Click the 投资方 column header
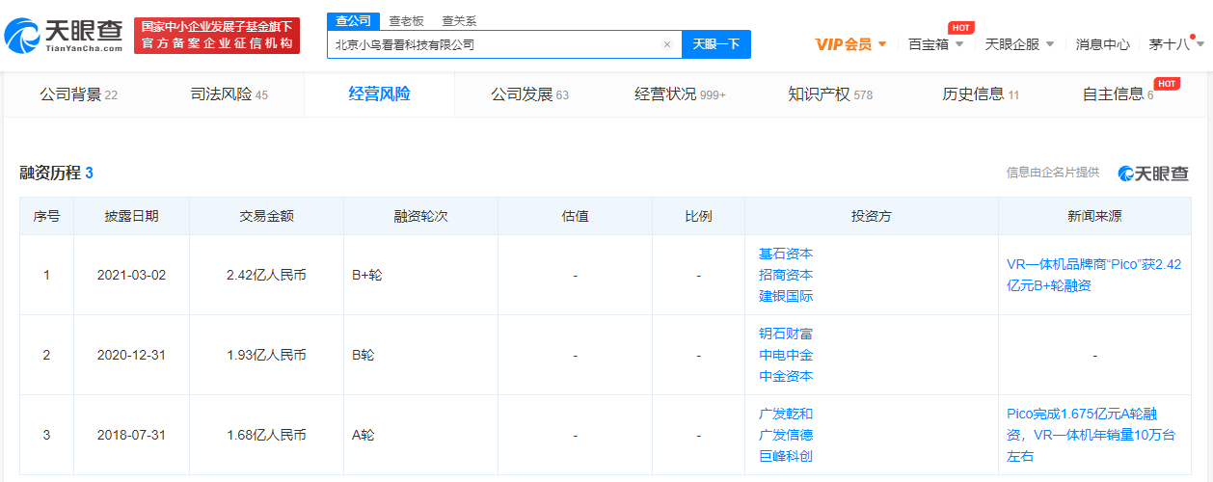Image resolution: width=1213 pixels, height=482 pixels. click(871, 217)
